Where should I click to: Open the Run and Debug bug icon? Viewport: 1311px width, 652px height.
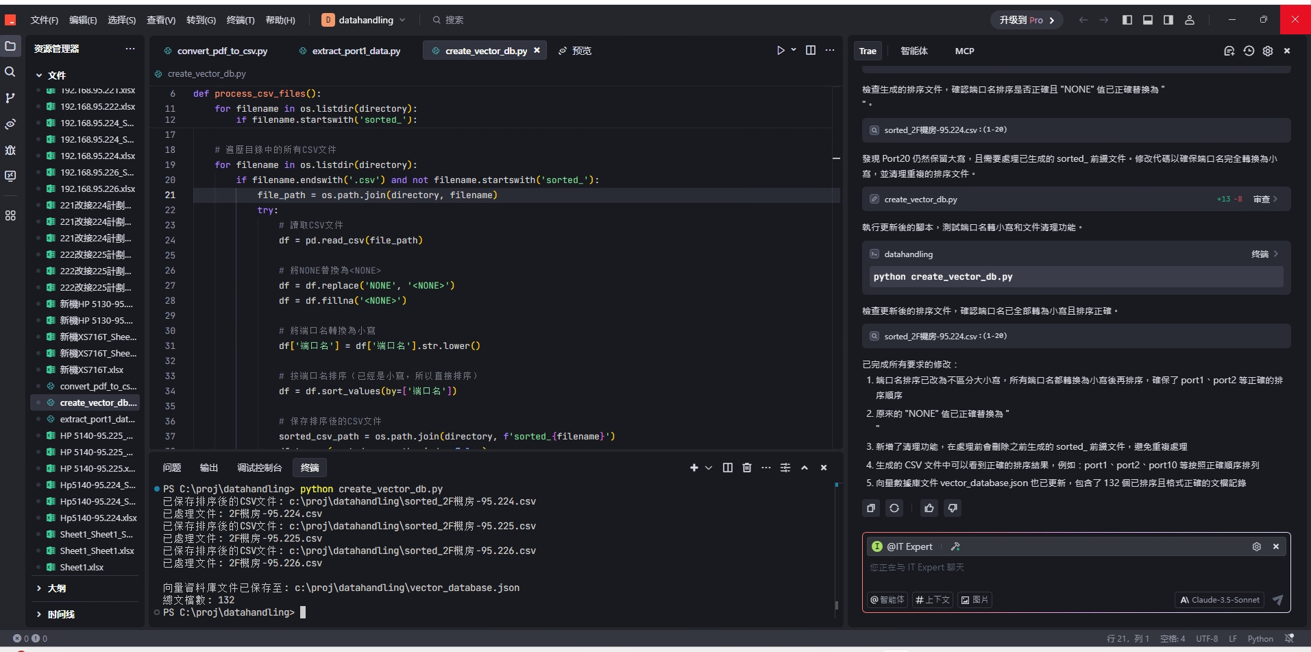(10, 150)
